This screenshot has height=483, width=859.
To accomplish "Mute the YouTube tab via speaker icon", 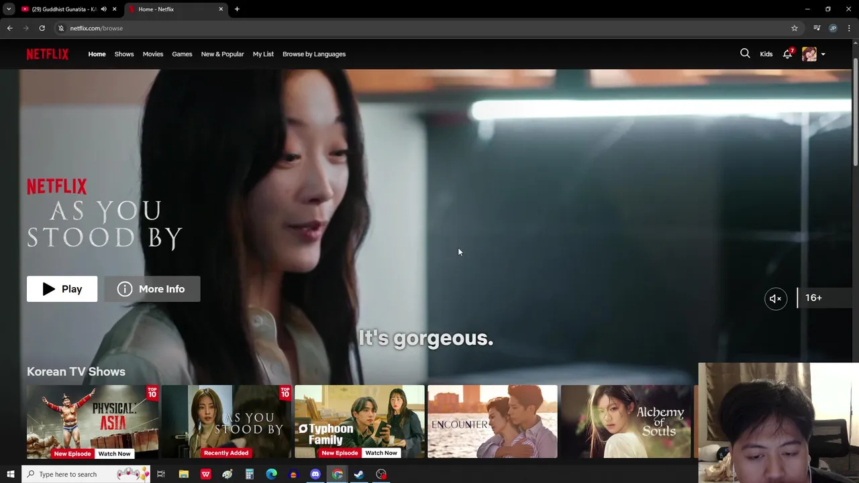I will [103, 9].
